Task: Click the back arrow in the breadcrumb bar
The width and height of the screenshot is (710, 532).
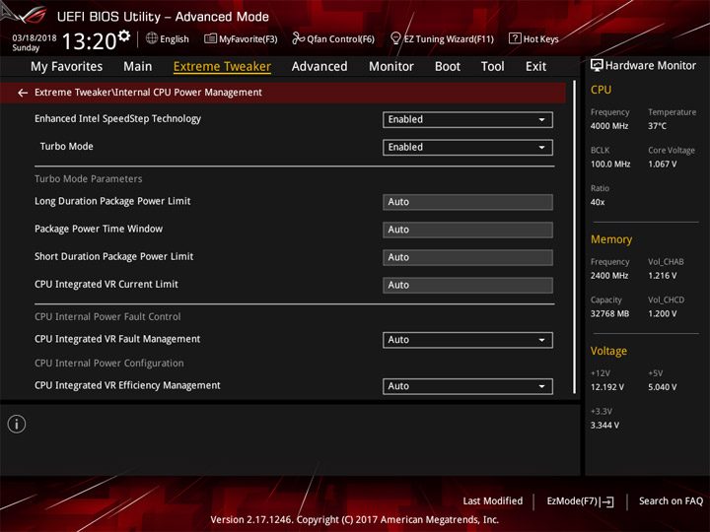Action: [23, 93]
